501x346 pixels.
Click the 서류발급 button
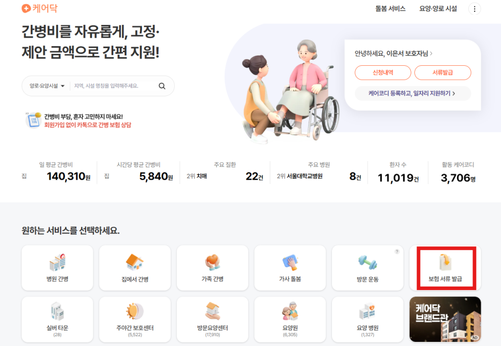point(442,73)
